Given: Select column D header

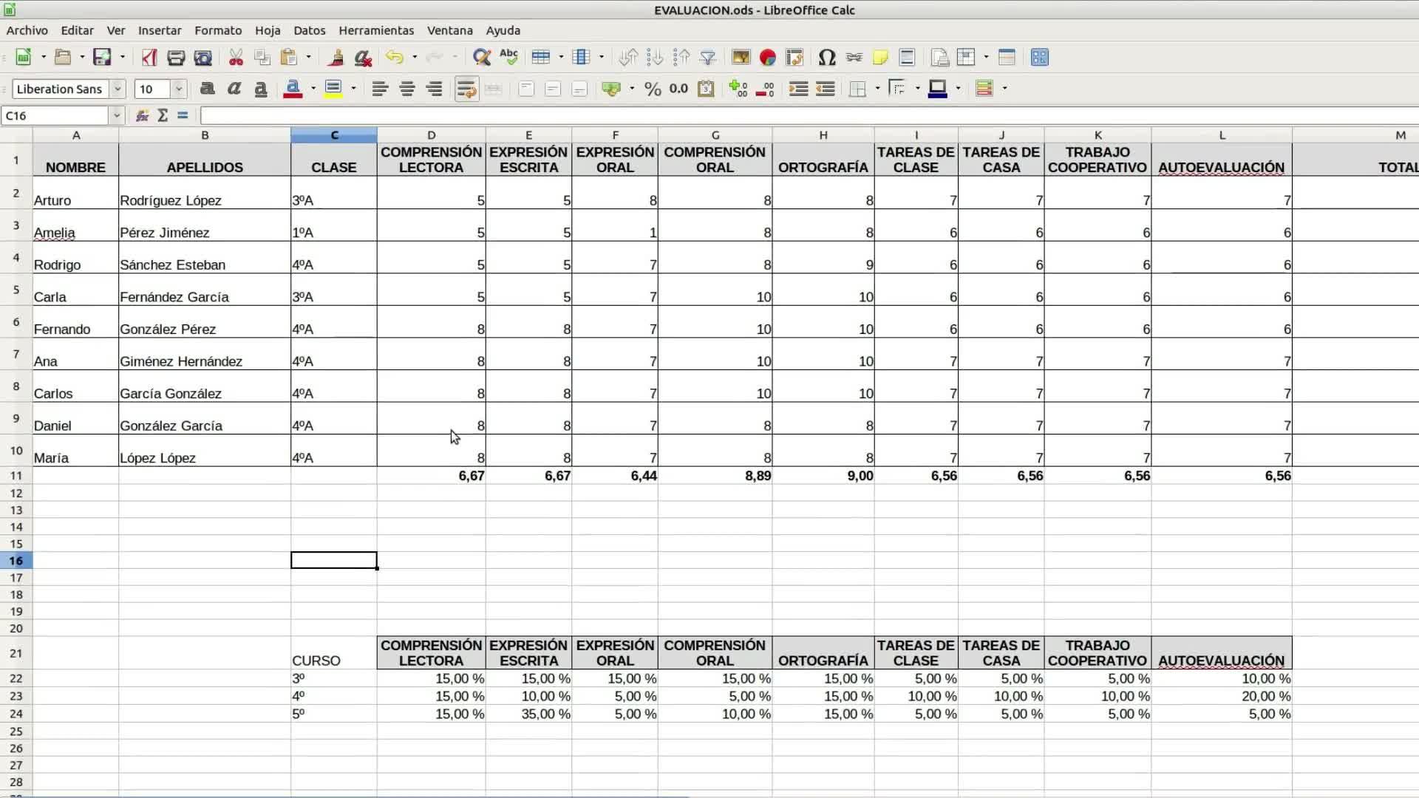Looking at the screenshot, I should click(x=431, y=135).
